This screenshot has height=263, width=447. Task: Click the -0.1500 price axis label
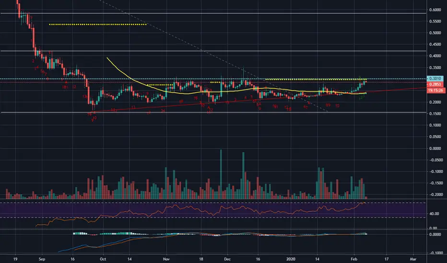435,183
